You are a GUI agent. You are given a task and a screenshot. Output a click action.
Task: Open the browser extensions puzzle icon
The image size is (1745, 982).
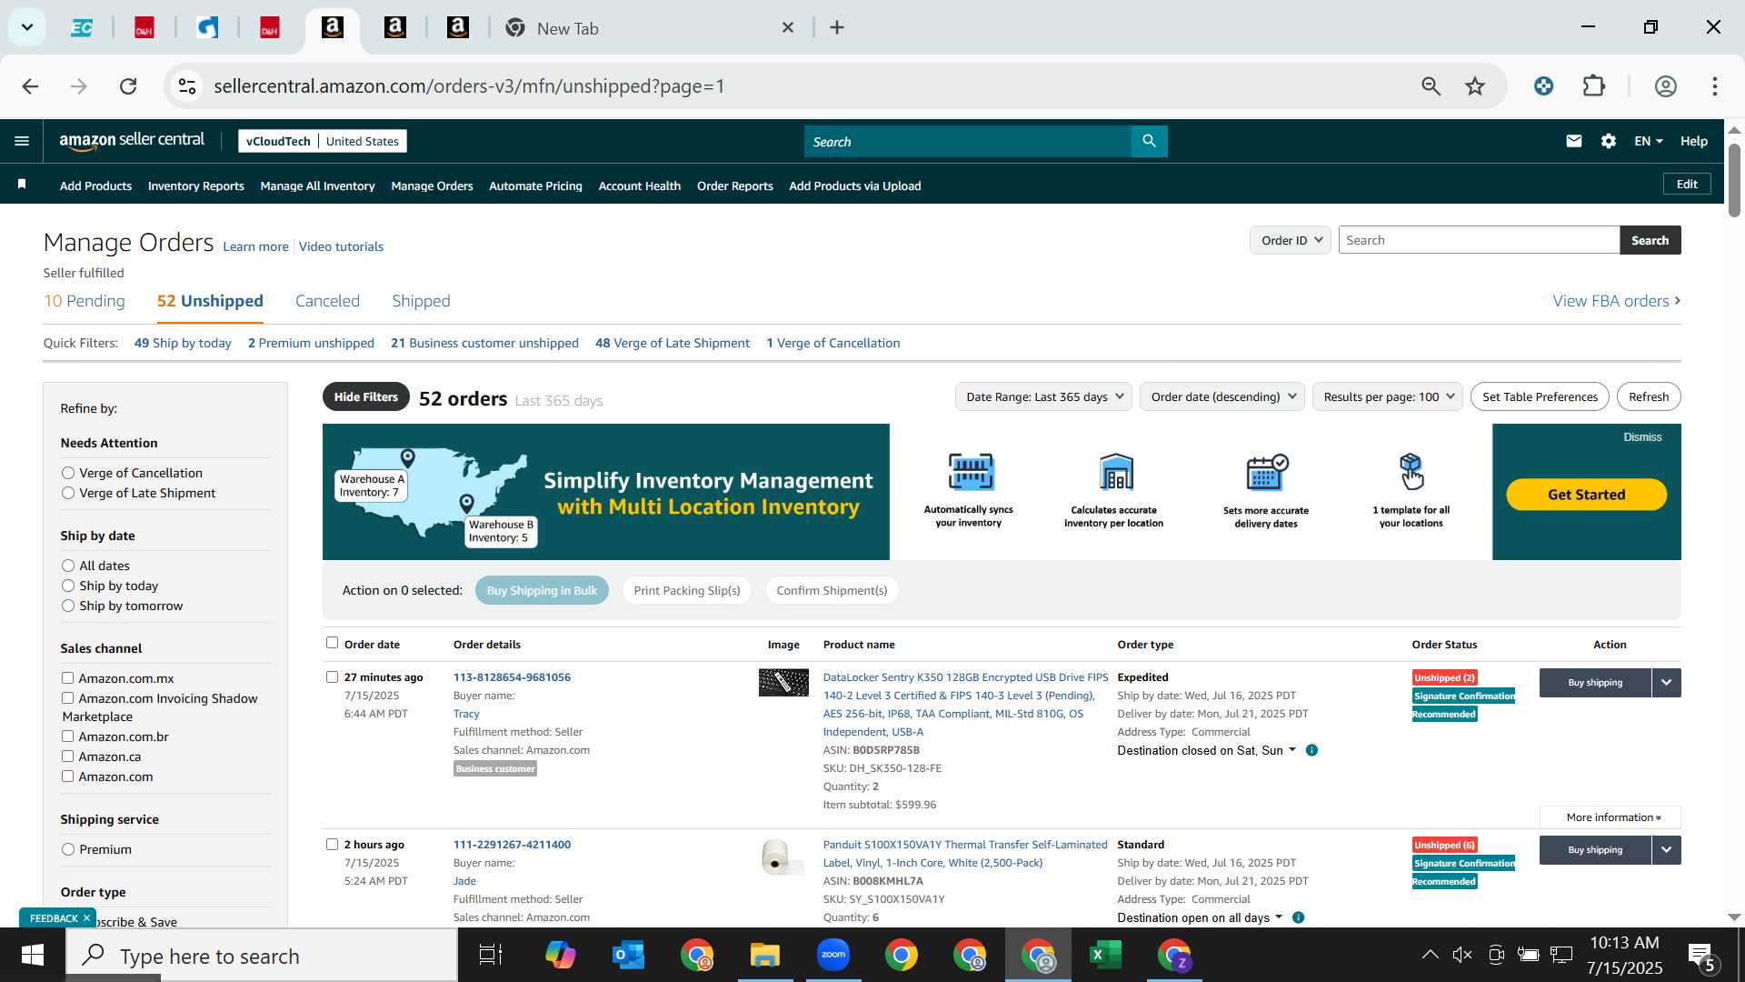coord(1594,86)
